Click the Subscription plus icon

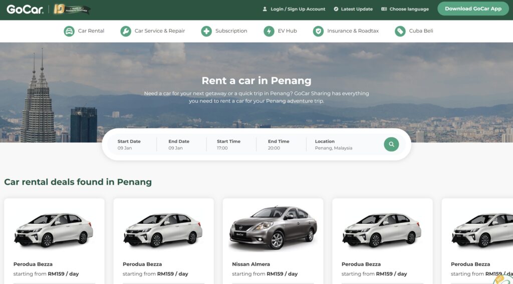206,31
